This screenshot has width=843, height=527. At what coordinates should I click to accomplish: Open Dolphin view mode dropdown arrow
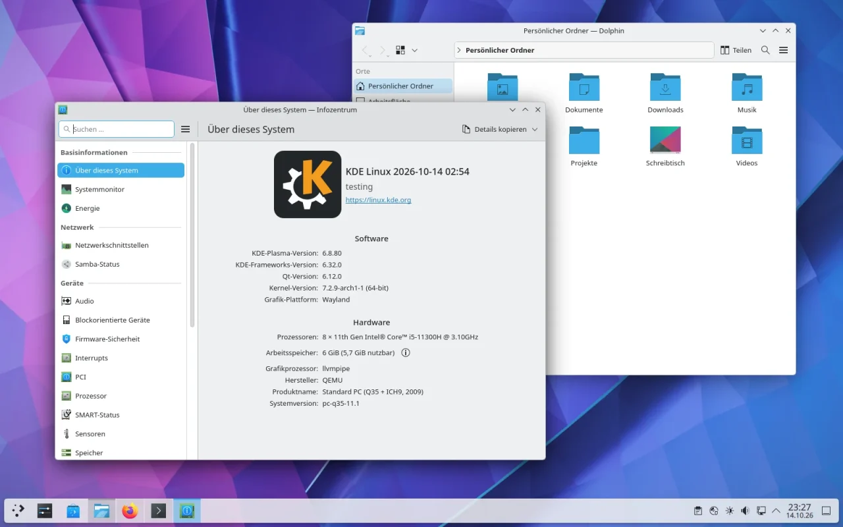414,50
